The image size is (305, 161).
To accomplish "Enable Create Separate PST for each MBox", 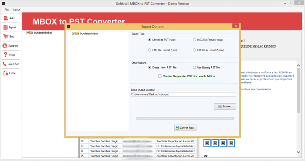I will [x=160, y=76].
